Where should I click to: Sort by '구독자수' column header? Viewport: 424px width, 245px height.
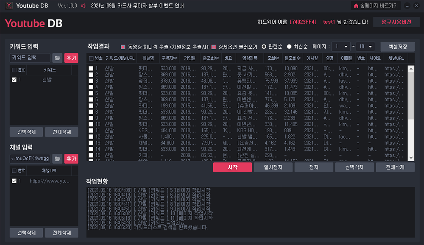coord(169,58)
